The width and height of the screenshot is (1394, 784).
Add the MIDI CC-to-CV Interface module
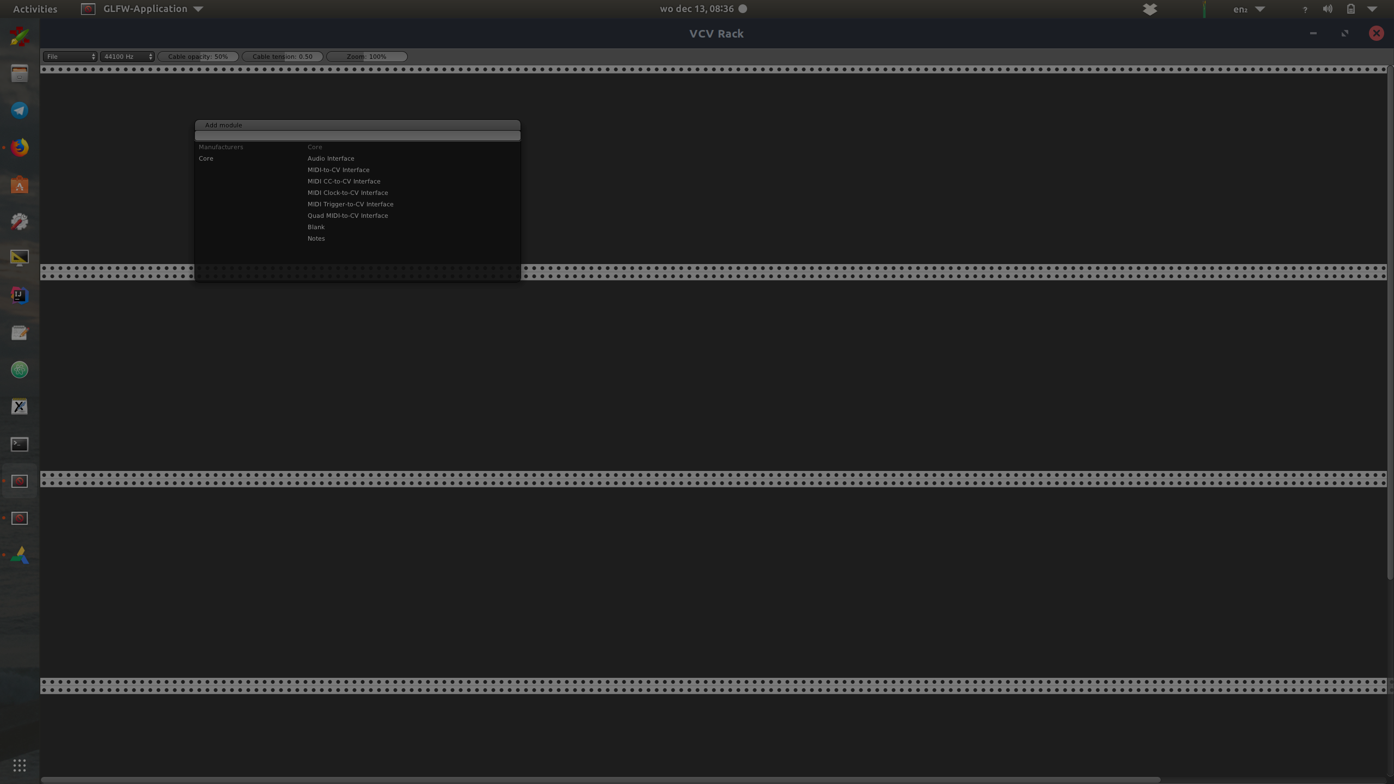click(x=344, y=181)
